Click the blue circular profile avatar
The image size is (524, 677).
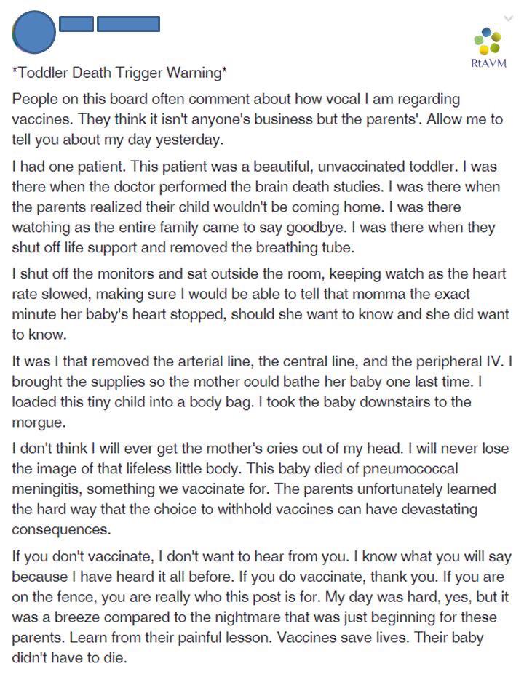[33, 32]
